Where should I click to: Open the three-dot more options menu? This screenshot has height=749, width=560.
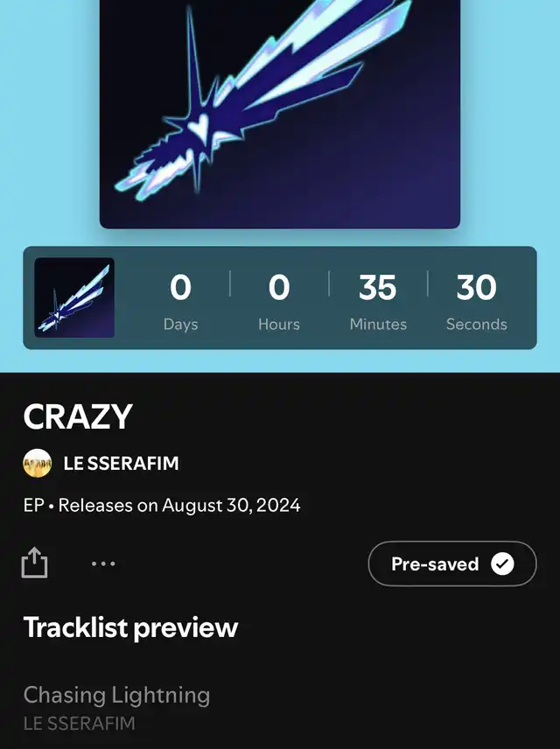point(103,563)
